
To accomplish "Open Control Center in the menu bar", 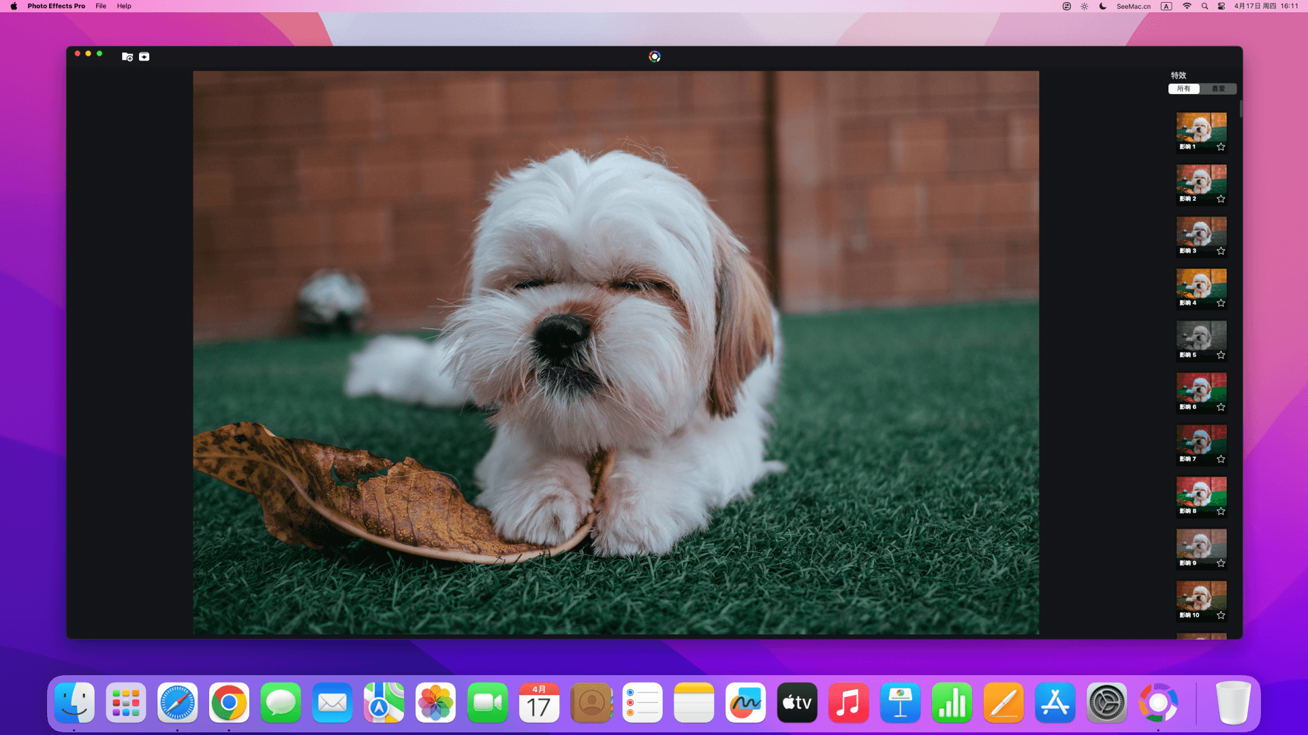I will point(1221,6).
